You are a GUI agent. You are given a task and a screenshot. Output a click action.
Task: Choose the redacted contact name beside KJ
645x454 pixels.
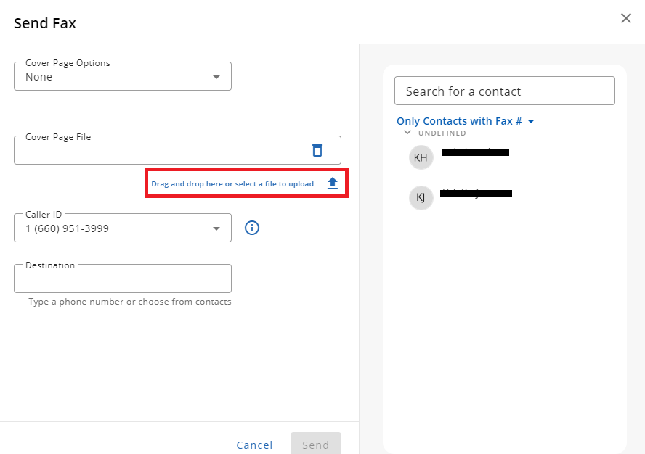pos(476,194)
